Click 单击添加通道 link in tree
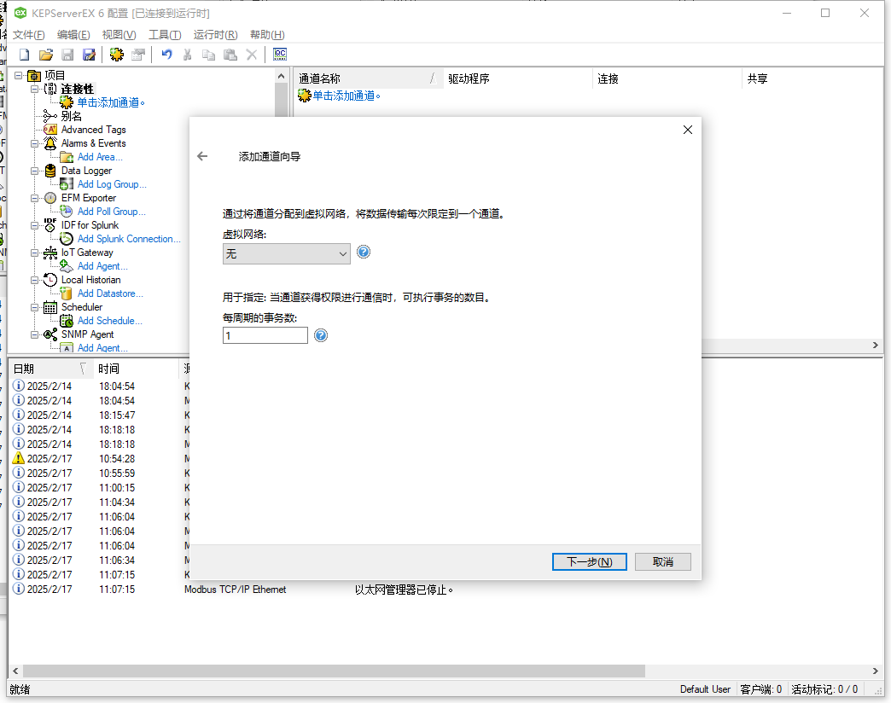 click(x=111, y=102)
